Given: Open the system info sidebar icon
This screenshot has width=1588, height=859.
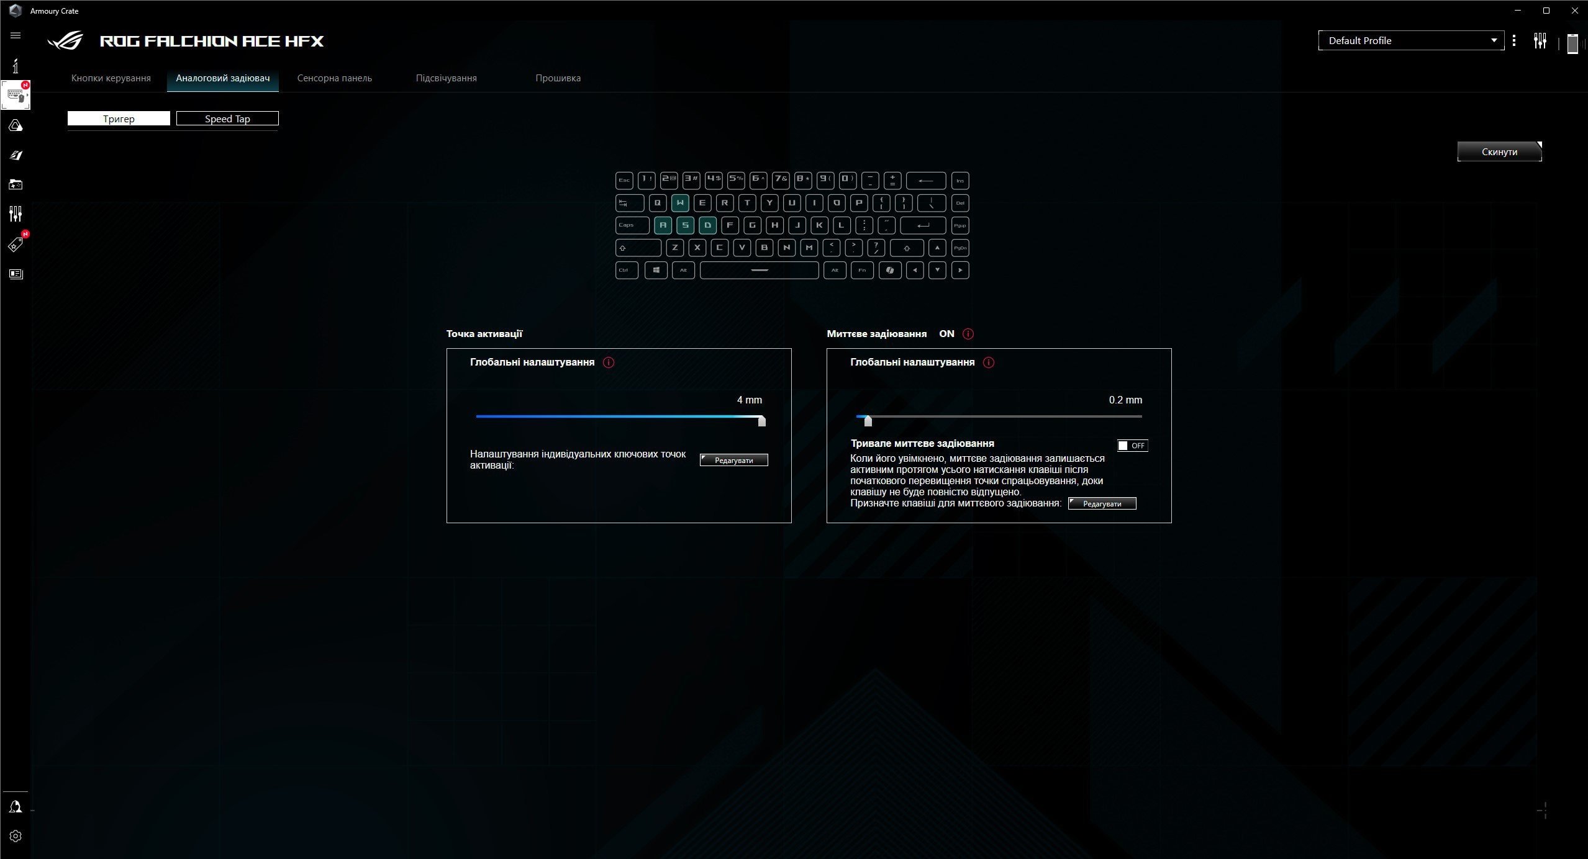Looking at the screenshot, I should 16,65.
